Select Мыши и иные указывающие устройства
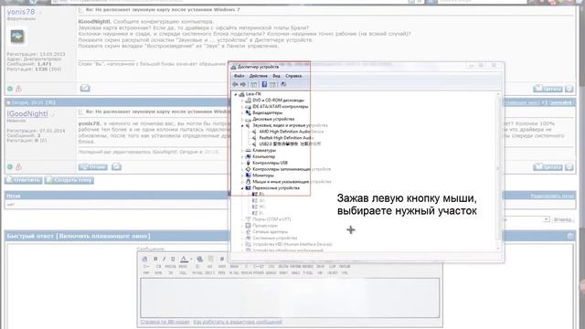Image resolution: width=585 pixels, height=329 pixels. [292, 182]
